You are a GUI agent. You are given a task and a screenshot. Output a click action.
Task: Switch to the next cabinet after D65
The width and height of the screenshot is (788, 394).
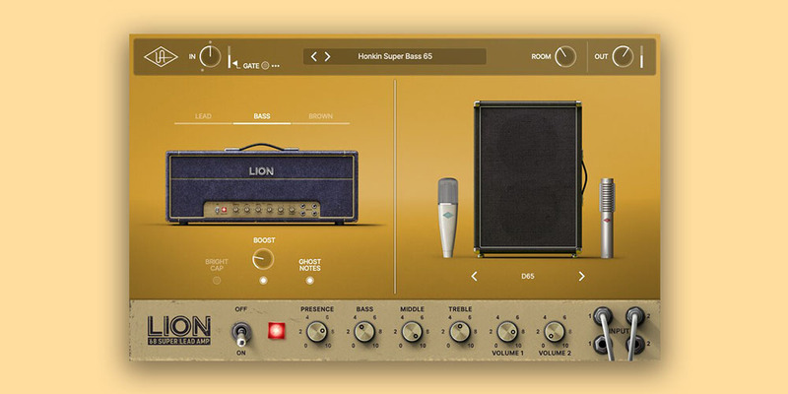pyautogui.click(x=581, y=277)
